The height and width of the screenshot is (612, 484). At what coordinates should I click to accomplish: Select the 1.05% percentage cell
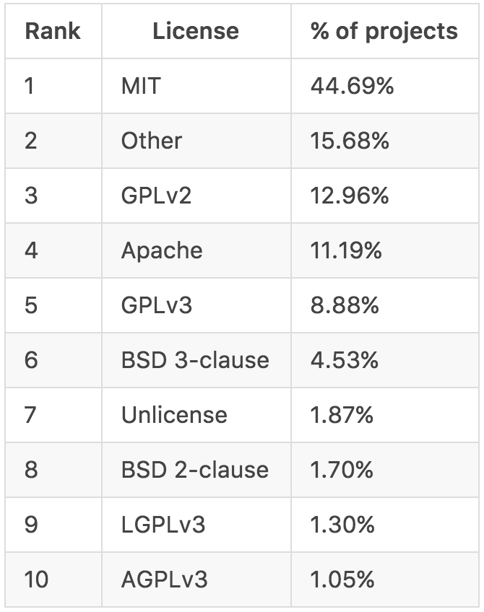pyautogui.click(x=342, y=579)
